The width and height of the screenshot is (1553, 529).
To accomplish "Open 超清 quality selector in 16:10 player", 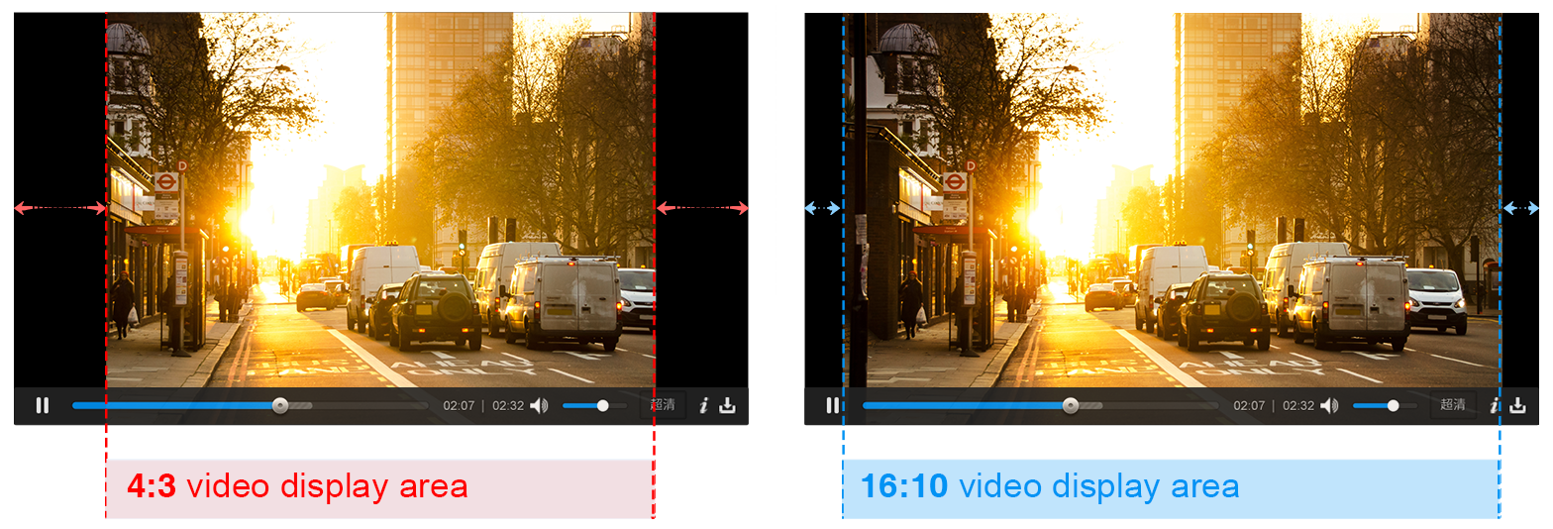I will [x=1453, y=405].
